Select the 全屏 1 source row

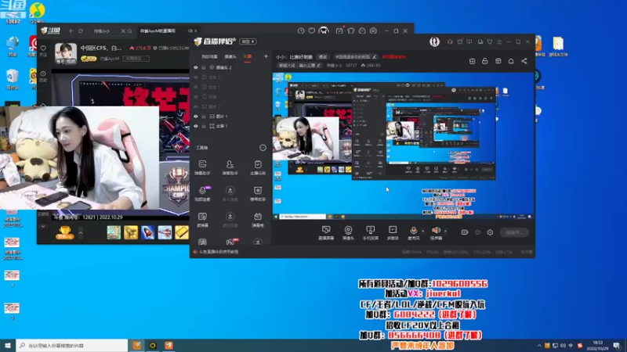coord(231,126)
